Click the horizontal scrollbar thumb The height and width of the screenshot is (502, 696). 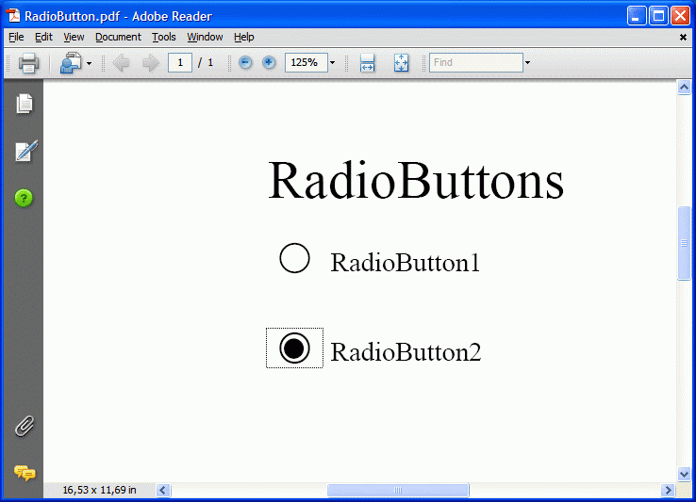click(398, 490)
